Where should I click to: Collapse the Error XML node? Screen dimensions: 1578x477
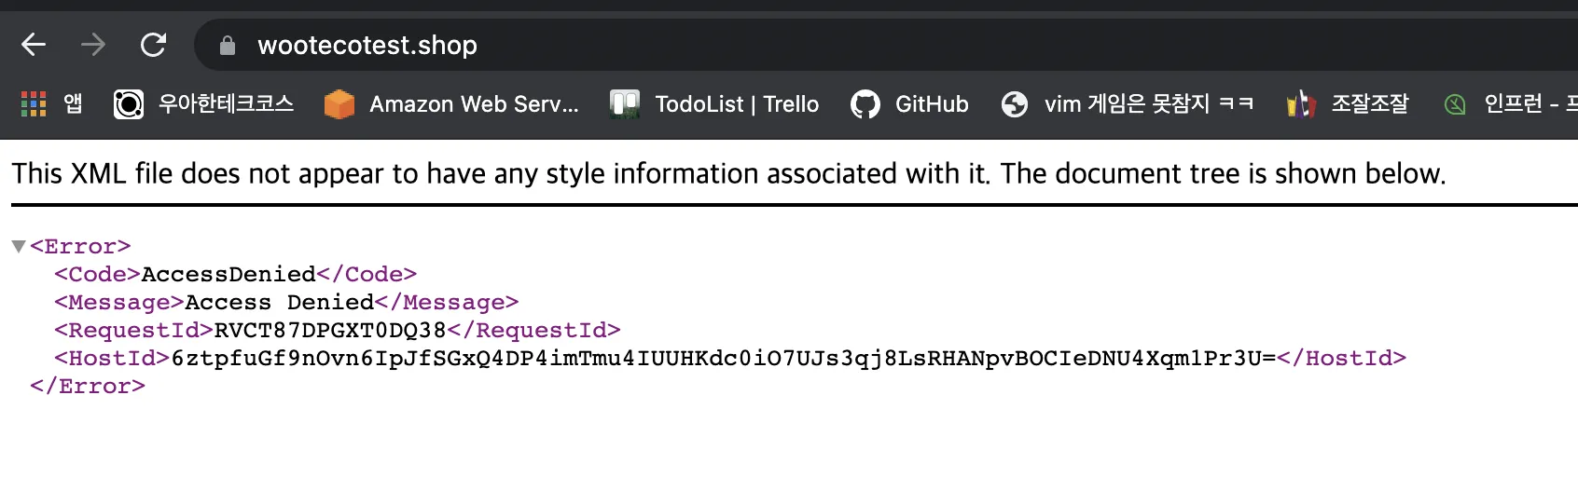pos(18,247)
